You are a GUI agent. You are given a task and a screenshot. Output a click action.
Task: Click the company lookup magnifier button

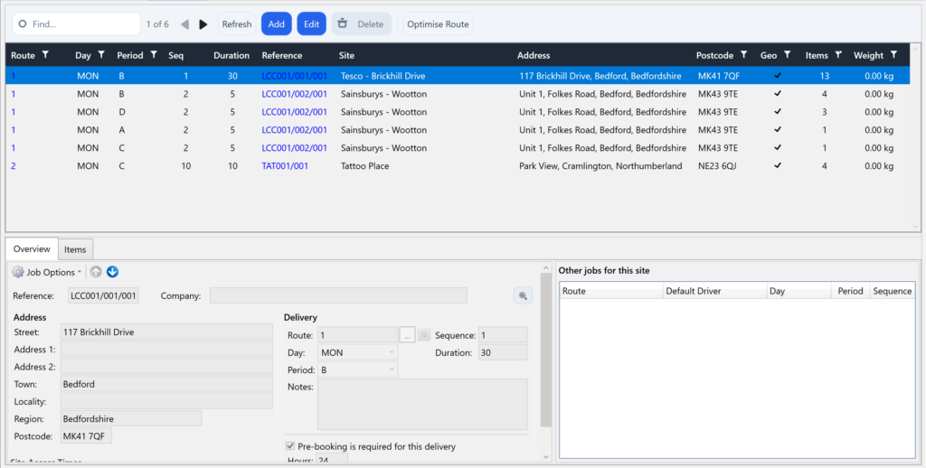[x=523, y=295]
